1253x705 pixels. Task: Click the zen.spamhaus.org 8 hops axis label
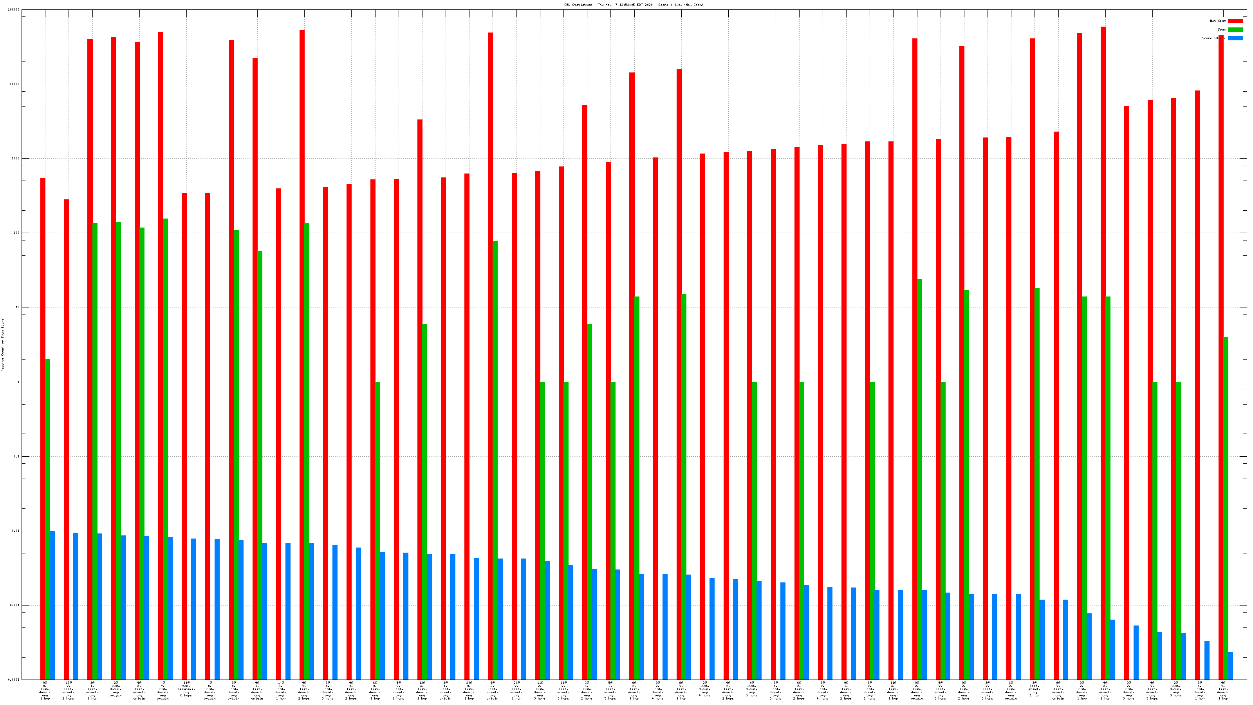[x=186, y=689]
